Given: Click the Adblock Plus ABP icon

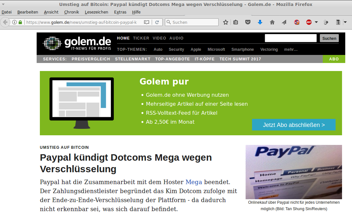Looking at the screenshot, I should 309,22.
